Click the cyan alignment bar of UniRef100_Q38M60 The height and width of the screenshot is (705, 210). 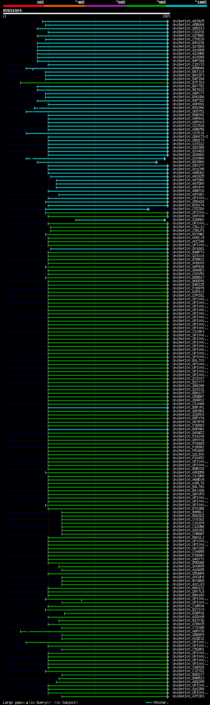pos(121,220)
